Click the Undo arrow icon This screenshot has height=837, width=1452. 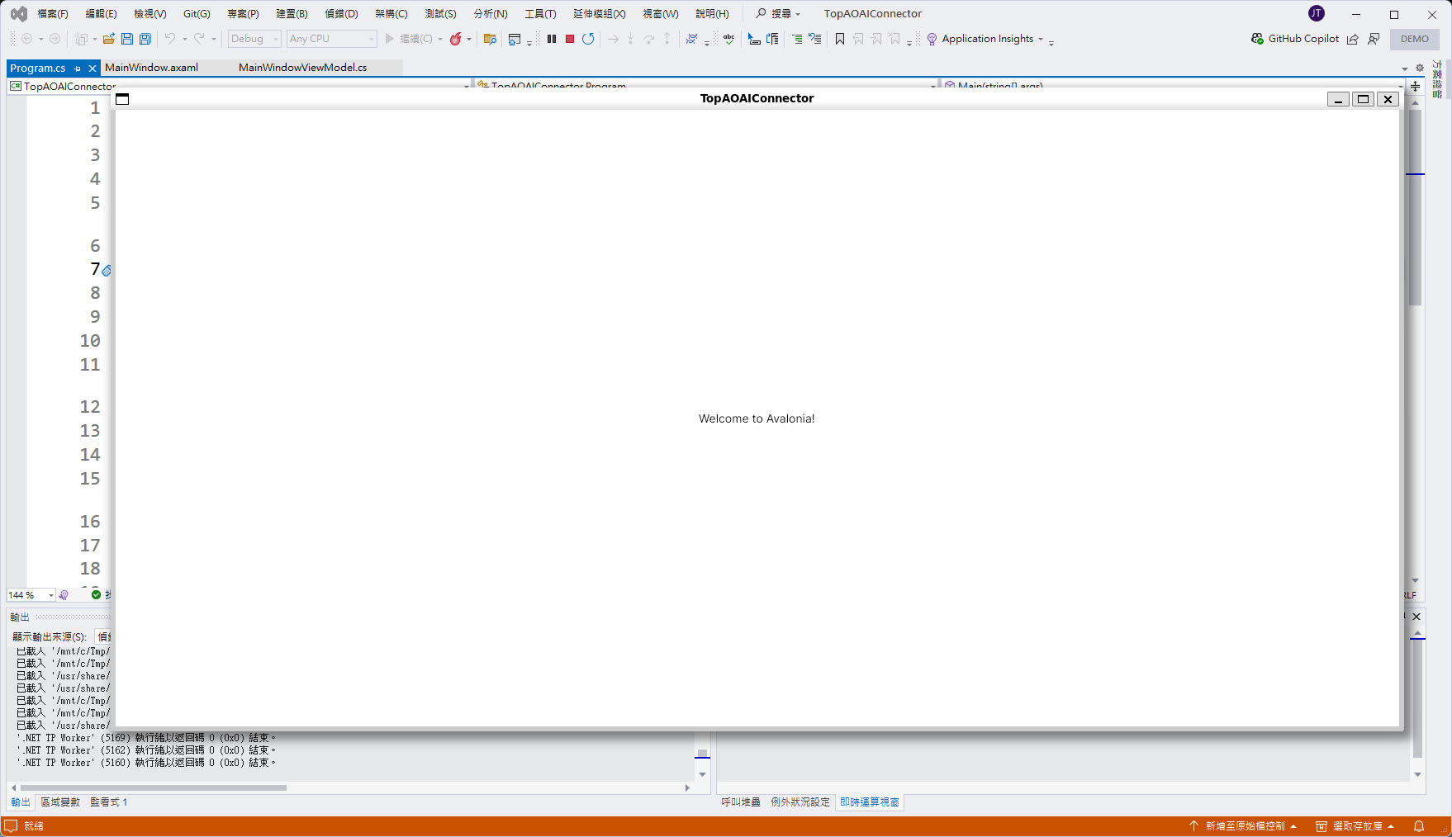pyautogui.click(x=169, y=39)
